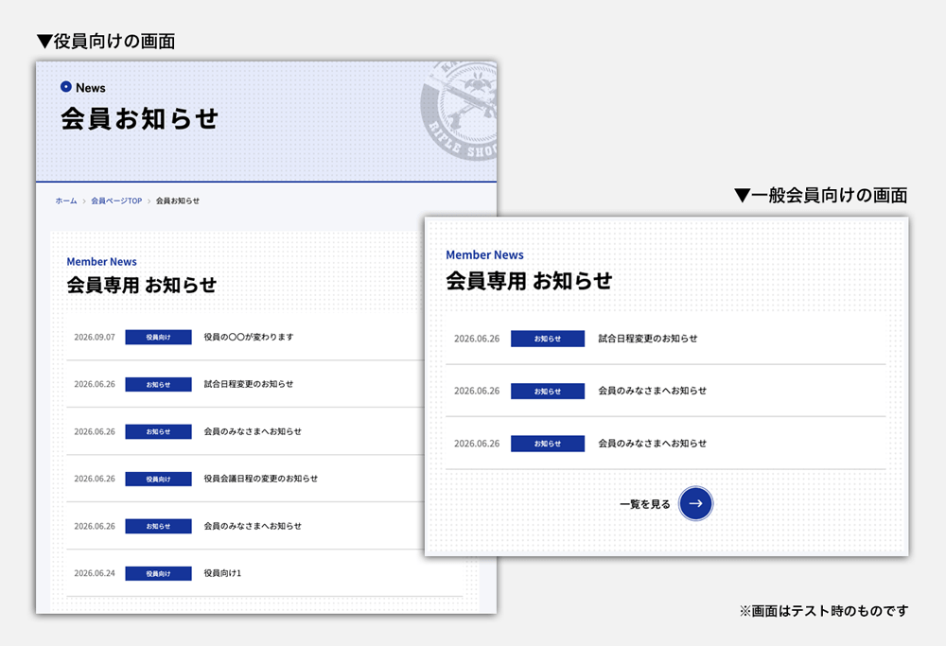Select the 会員お知らせ breadcrumb text
Screen dimensions: 946x646
point(178,201)
